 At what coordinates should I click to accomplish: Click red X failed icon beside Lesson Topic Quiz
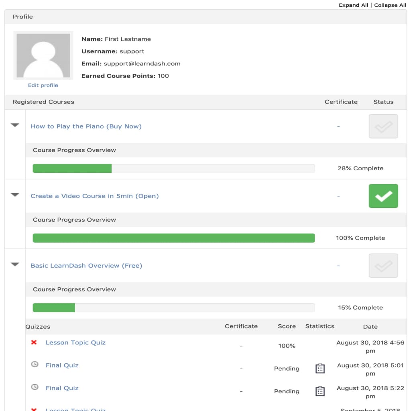coord(34,342)
